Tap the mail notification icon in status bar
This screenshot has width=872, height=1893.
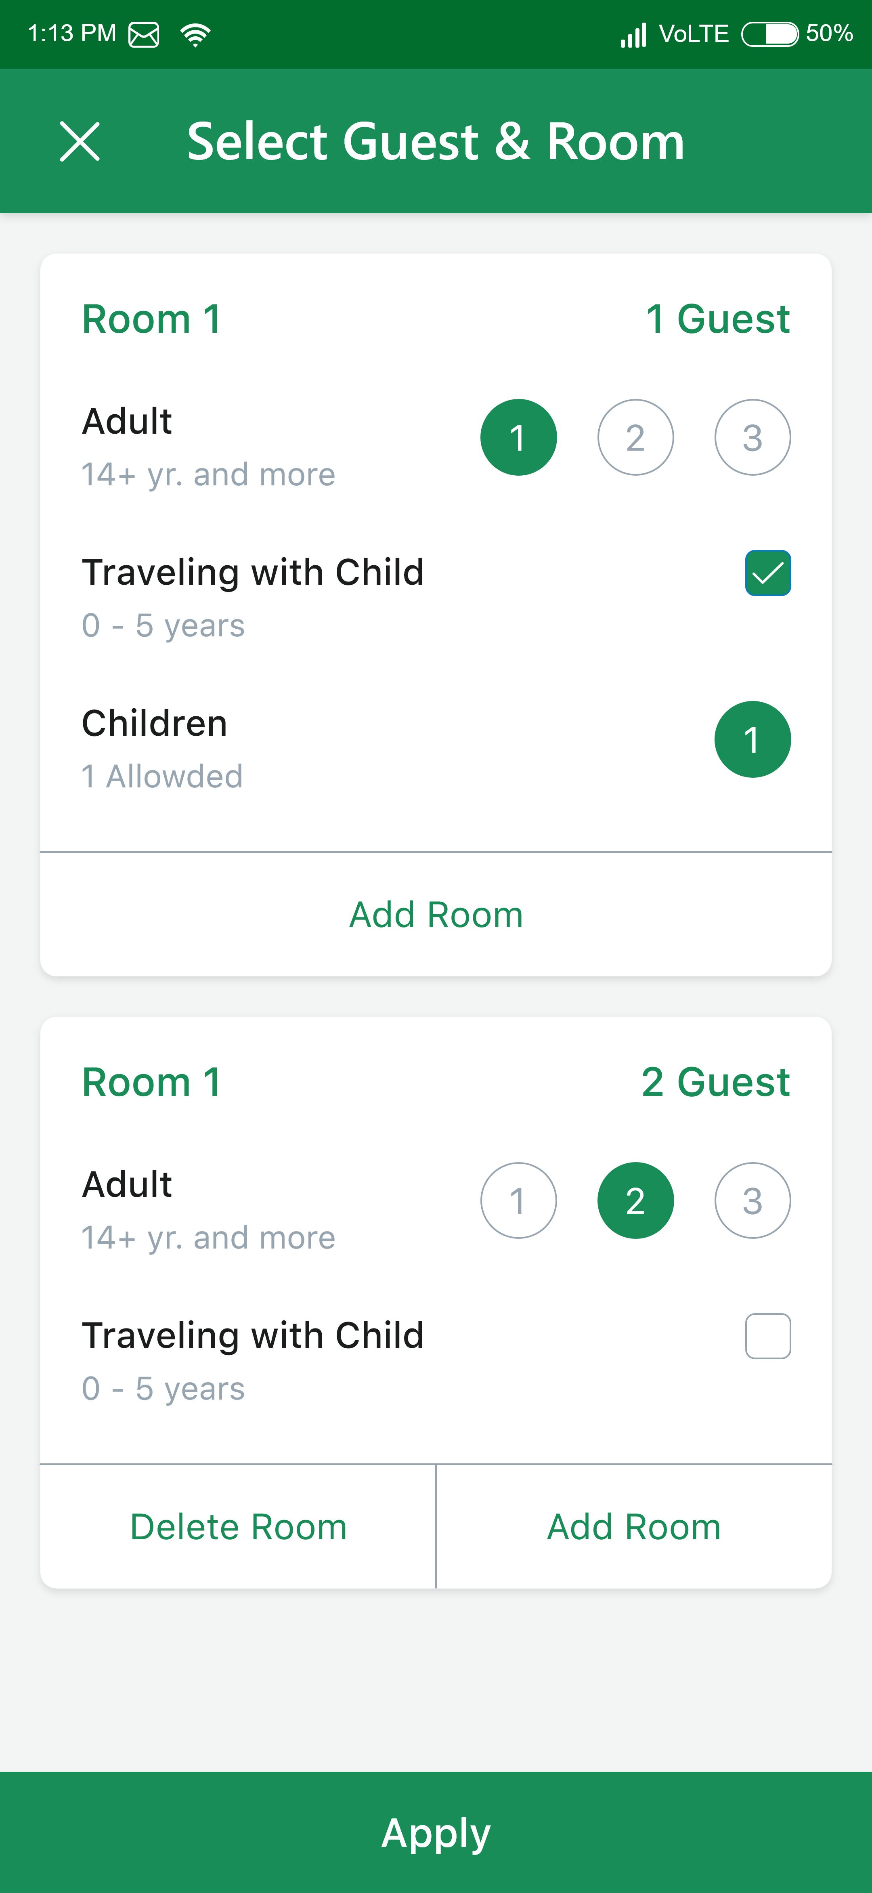[144, 34]
